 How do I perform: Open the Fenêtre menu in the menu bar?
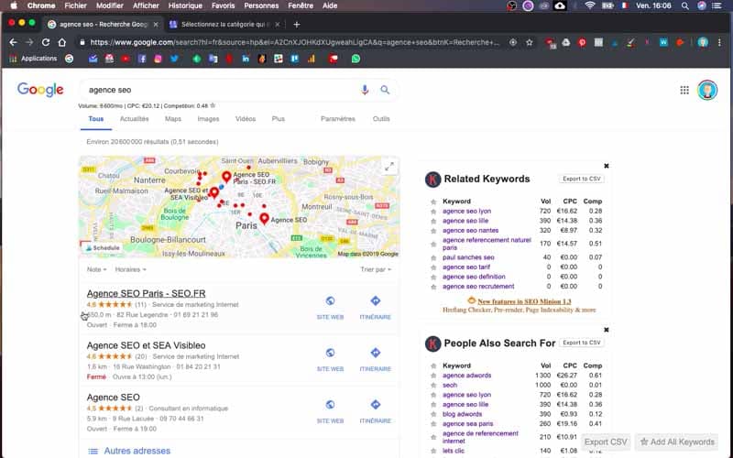coord(301,5)
